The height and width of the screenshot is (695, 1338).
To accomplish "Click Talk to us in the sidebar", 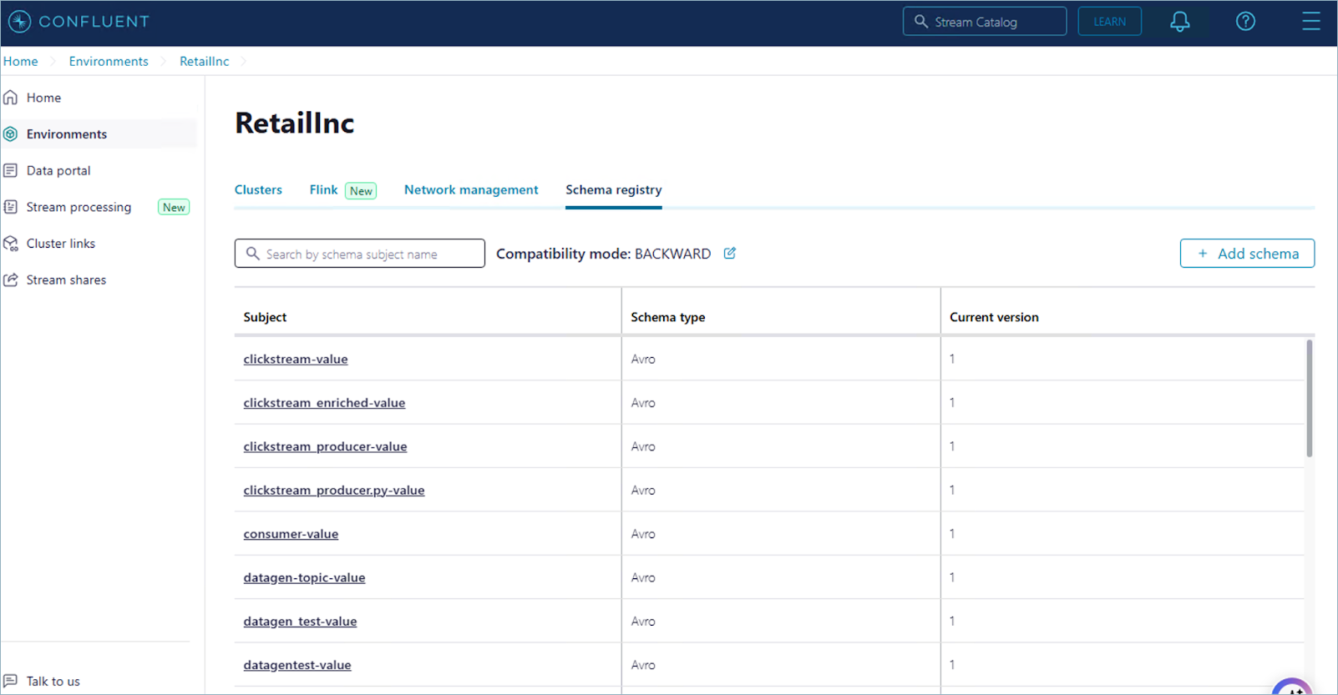I will 53,682.
